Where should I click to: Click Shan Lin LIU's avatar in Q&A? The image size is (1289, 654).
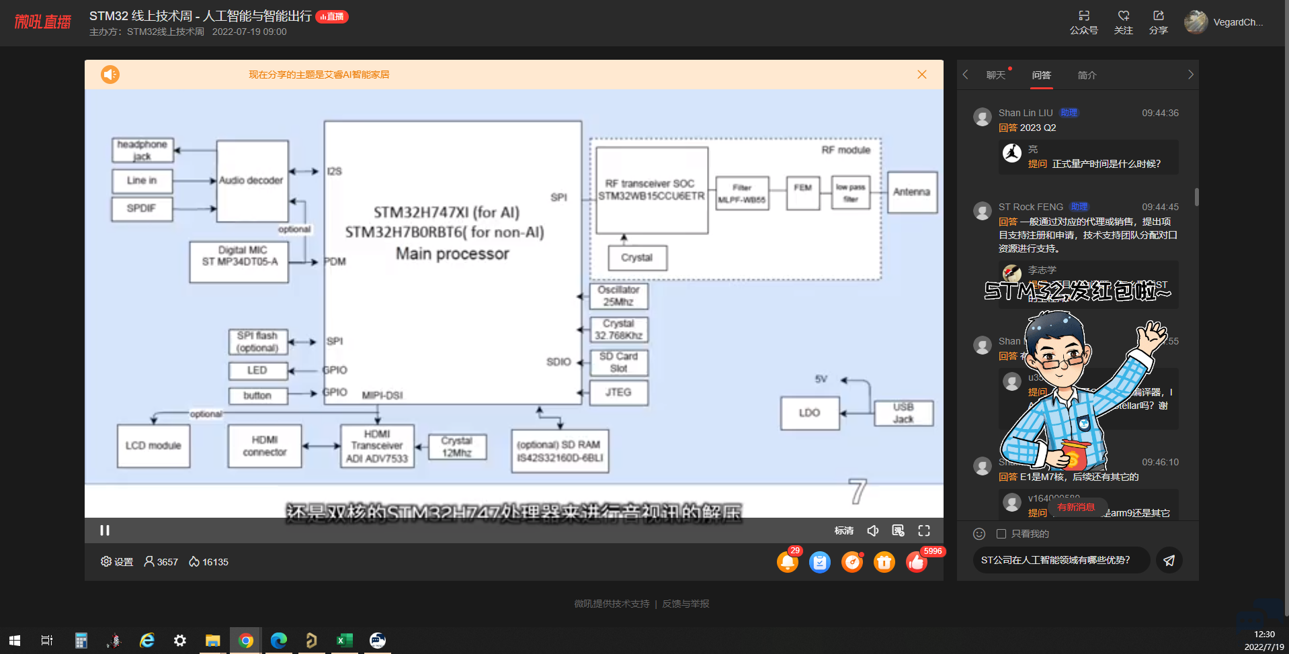pos(983,118)
